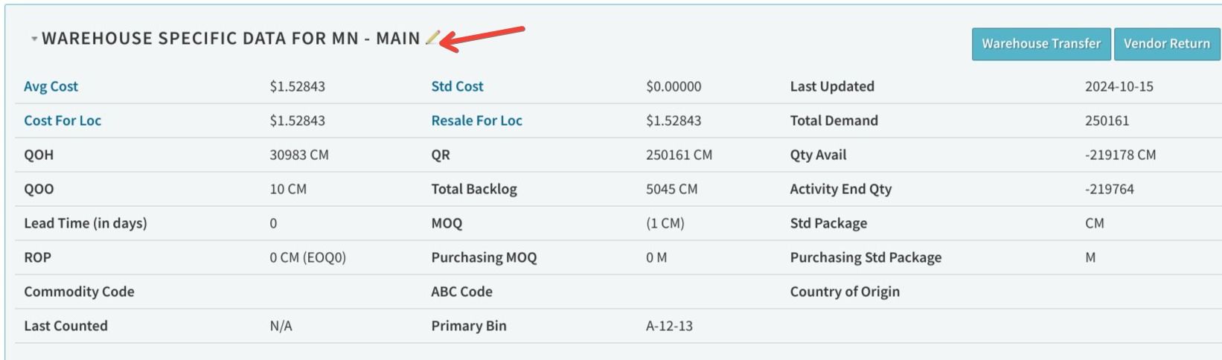This screenshot has width=1222, height=360.
Task: Click the Last Counted N/A value
Action: click(281, 326)
